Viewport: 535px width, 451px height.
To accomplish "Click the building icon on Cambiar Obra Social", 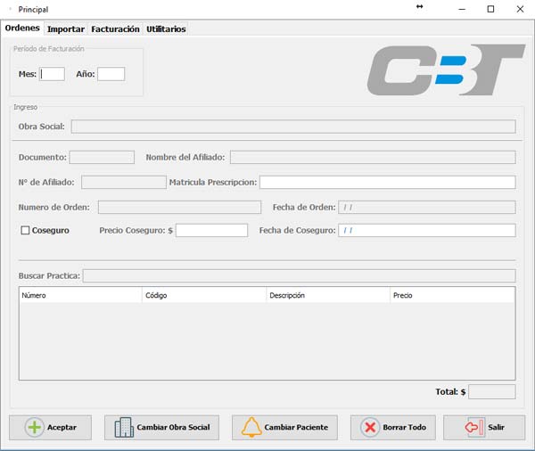I will [123, 427].
